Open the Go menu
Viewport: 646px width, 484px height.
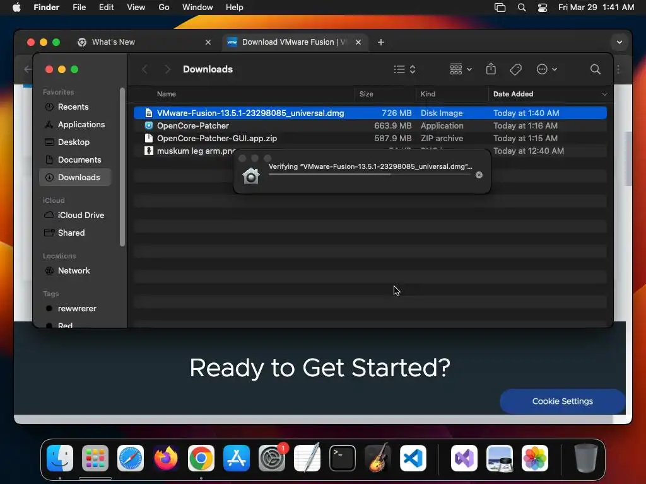coord(164,8)
